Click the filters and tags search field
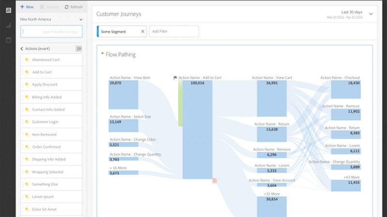The image size is (387, 217). [51, 32]
